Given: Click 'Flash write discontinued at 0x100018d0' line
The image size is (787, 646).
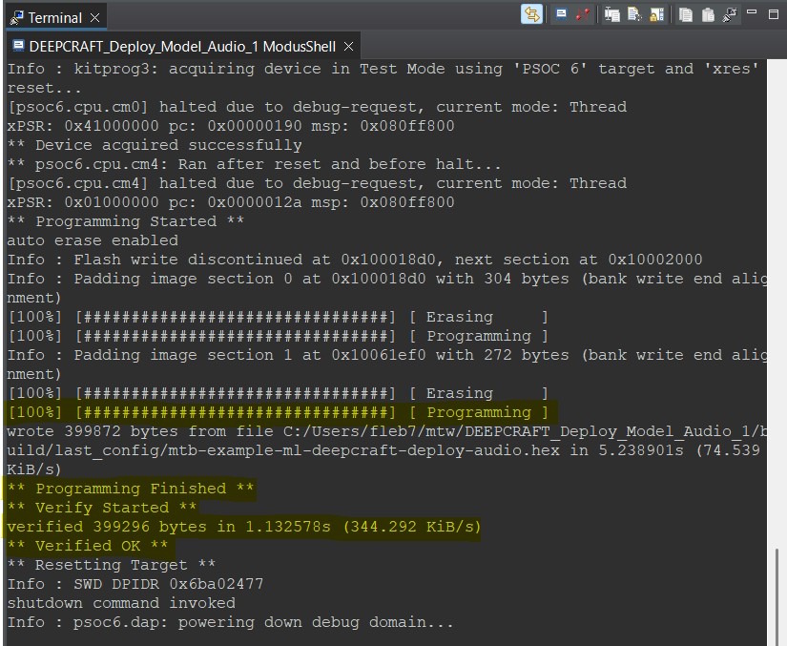Looking at the screenshot, I should pos(354,260).
